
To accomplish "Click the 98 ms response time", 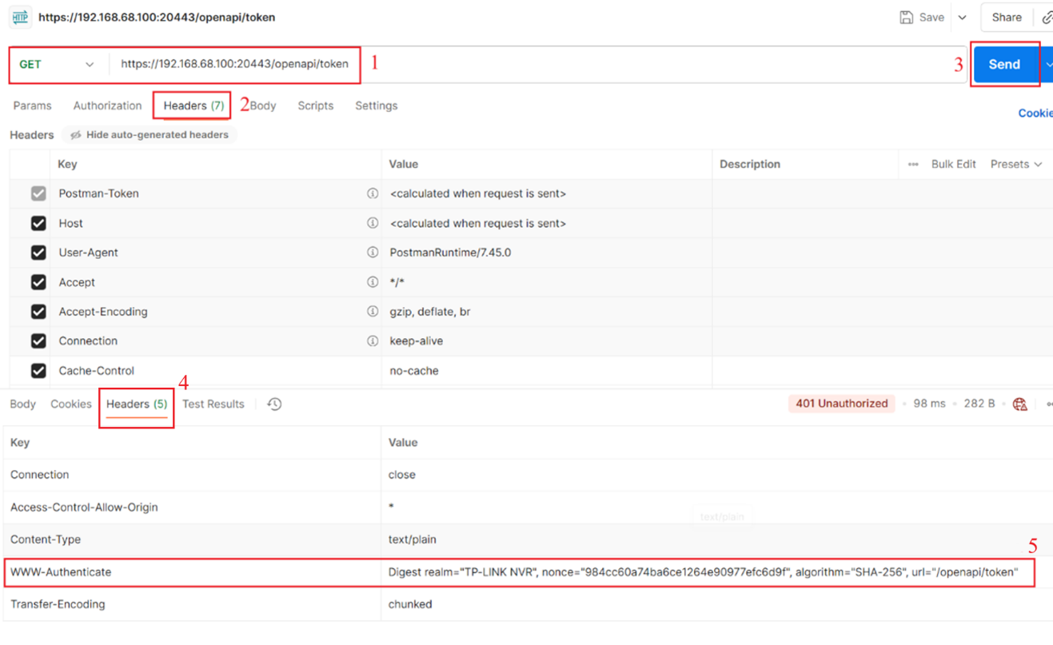I will tap(929, 404).
